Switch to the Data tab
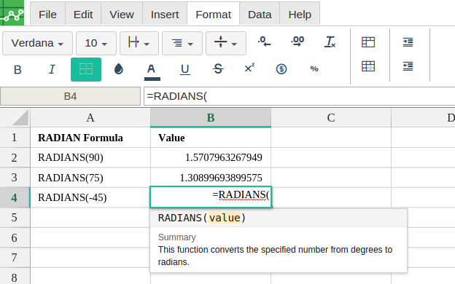455x284 pixels. click(x=260, y=15)
